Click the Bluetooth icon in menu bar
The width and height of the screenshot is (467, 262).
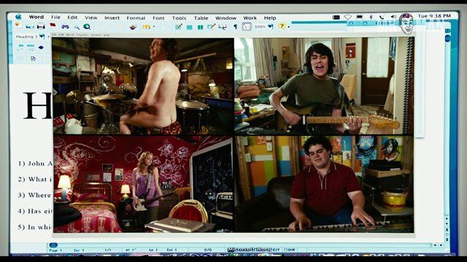click(x=371, y=17)
